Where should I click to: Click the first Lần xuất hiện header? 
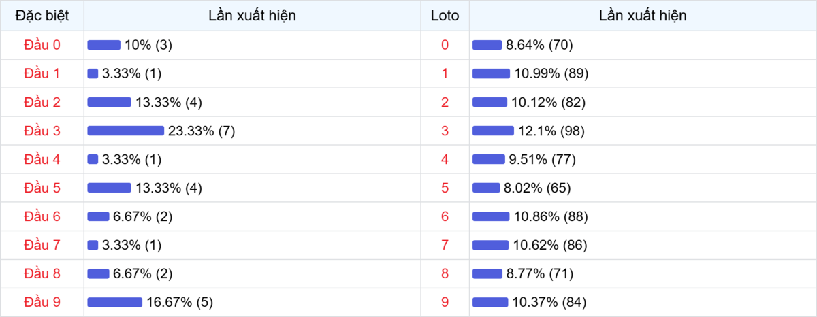253,16
